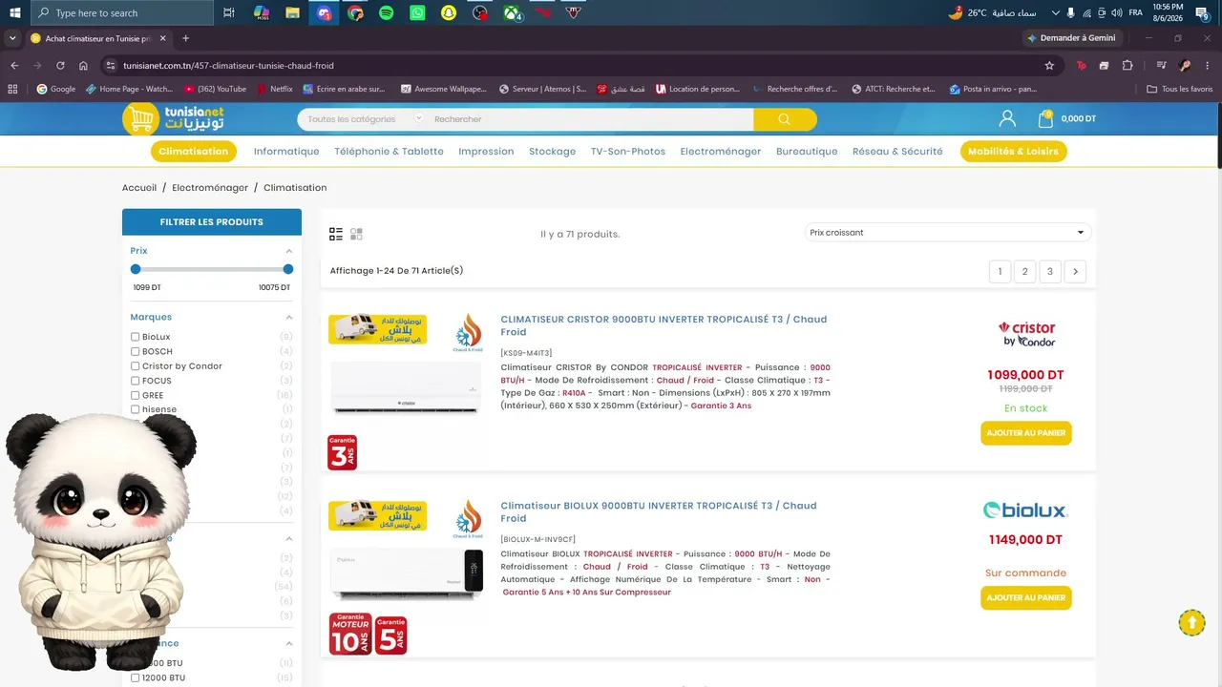The height and width of the screenshot is (687, 1222).
Task: Check the BioLux brand filter
Action: coord(136,337)
